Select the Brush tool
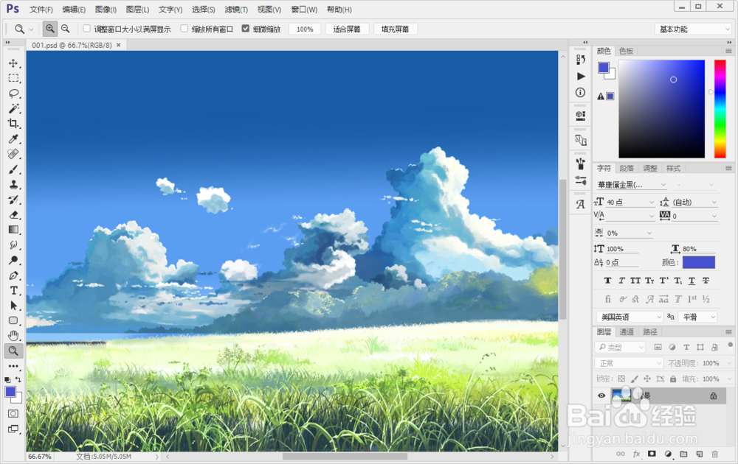Screen dimensions: 738x464 (x=13, y=169)
